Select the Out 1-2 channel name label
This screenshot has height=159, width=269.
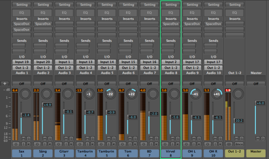(x=235, y=153)
